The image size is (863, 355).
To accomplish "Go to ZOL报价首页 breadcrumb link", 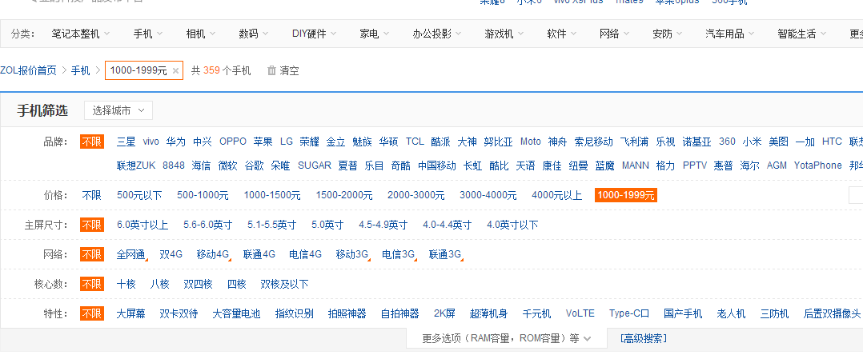I will (x=28, y=70).
